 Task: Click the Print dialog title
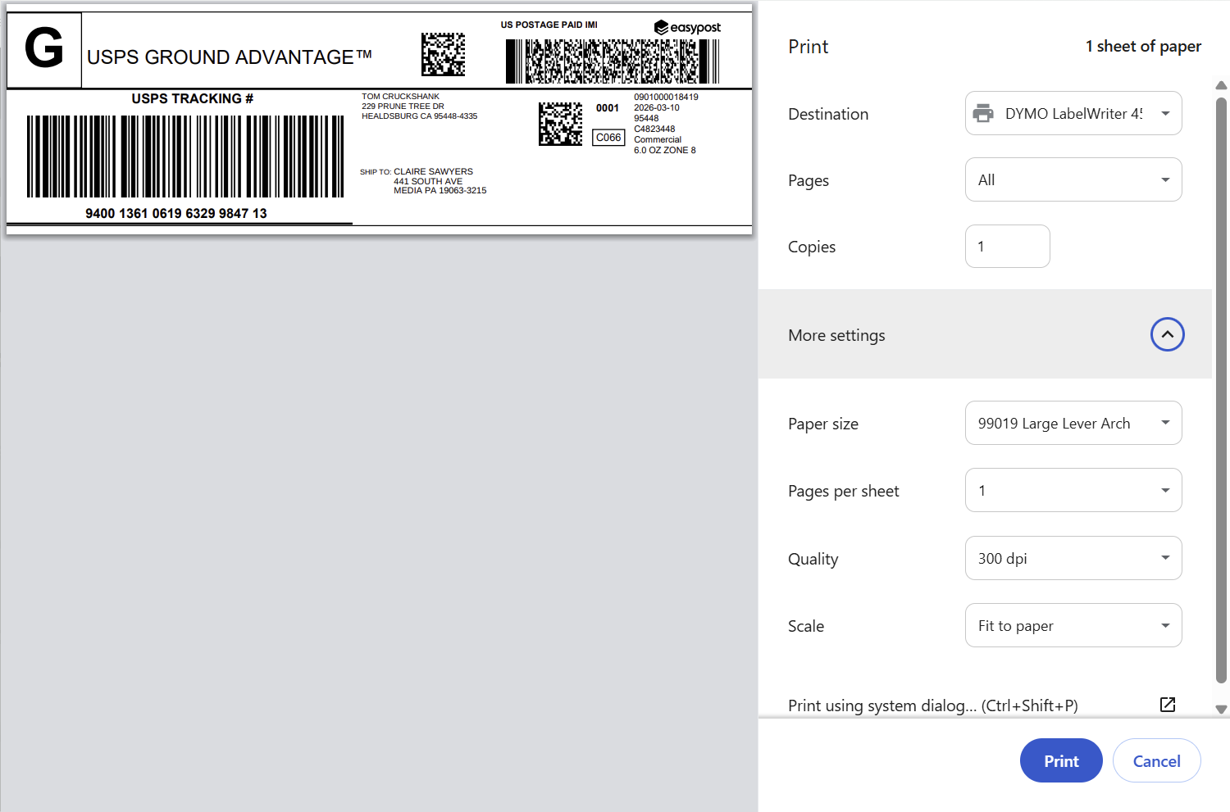(809, 47)
